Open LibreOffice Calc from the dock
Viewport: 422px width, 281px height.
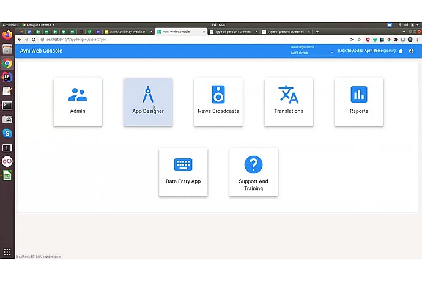pos(7,176)
